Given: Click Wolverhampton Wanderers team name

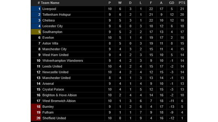Looking at the screenshot, I should click(x=62, y=61).
